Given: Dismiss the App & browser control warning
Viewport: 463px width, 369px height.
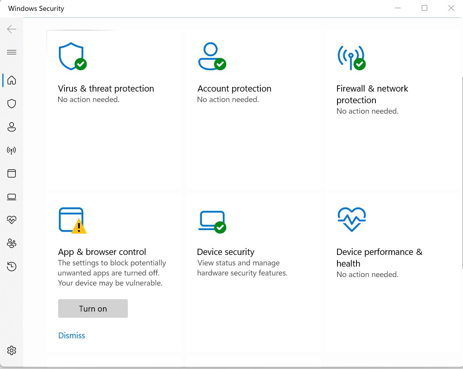Looking at the screenshot, I should (71, 335).
